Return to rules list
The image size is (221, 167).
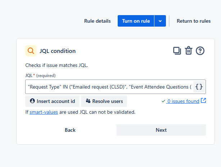[194, 21]
